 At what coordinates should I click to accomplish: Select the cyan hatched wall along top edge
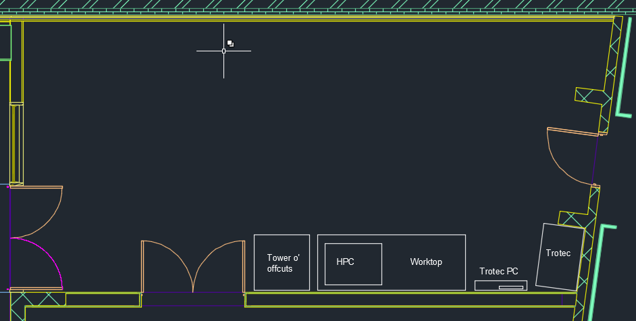coord(317,4)
